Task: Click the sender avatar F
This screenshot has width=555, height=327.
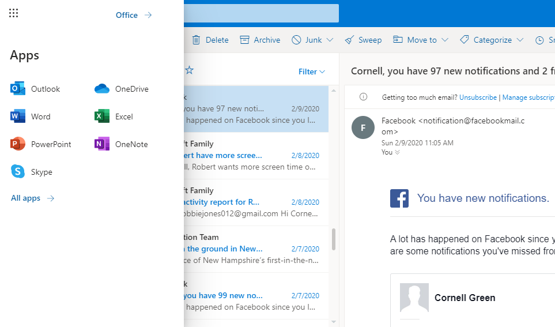Action: [363, 127]
